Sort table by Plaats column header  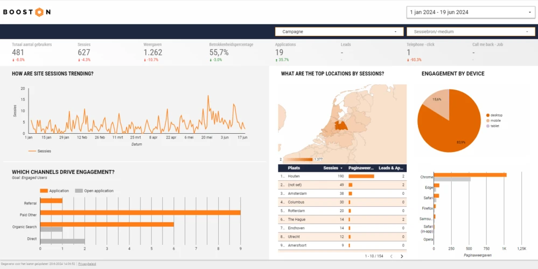click(x=294, y=168)
